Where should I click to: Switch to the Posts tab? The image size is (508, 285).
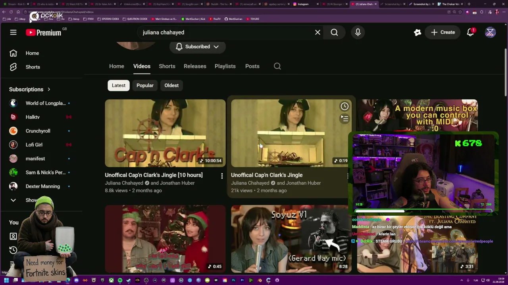click(x=252, y=66)
